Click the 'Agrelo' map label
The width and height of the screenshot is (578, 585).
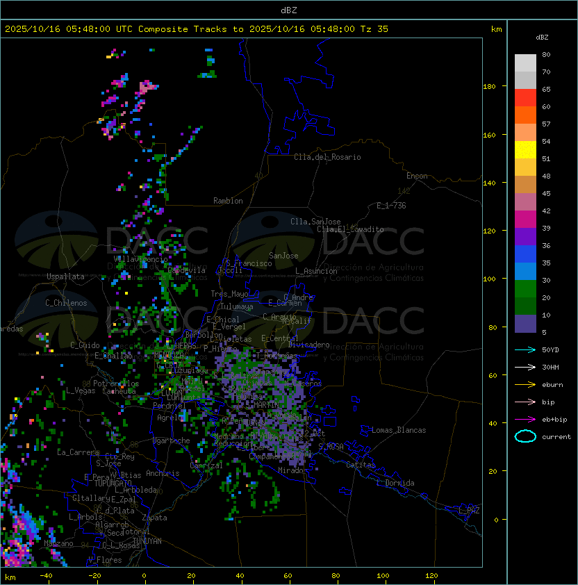pyautogui.click(x=170, y=418)
